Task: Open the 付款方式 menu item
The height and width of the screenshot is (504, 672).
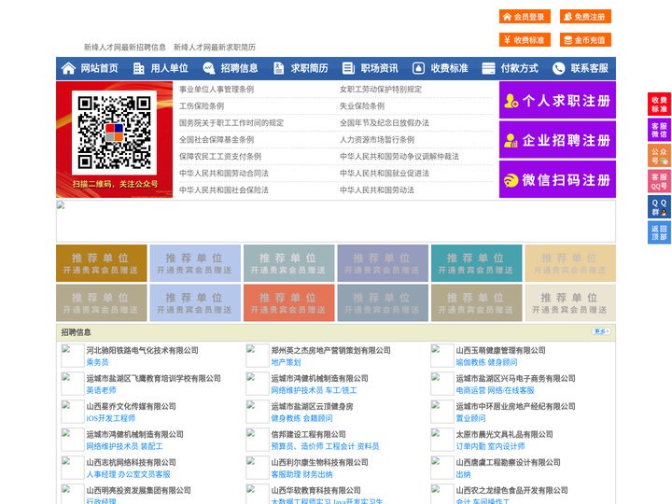Action: pyautogui.click(x=520, y=68)
